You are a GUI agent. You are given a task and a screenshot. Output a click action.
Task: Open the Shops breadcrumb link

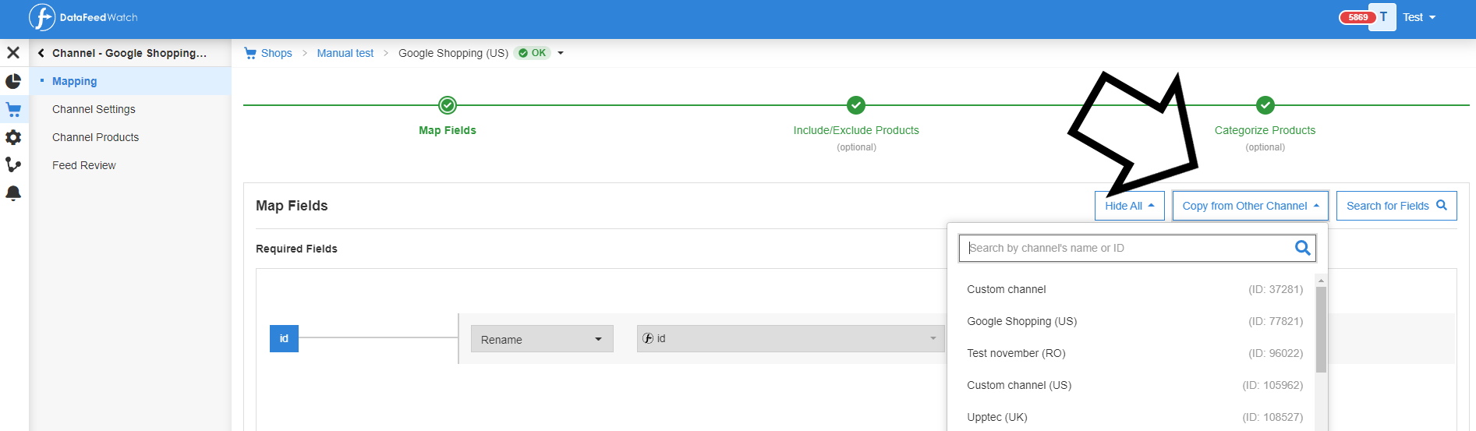(x=276, y=53)
